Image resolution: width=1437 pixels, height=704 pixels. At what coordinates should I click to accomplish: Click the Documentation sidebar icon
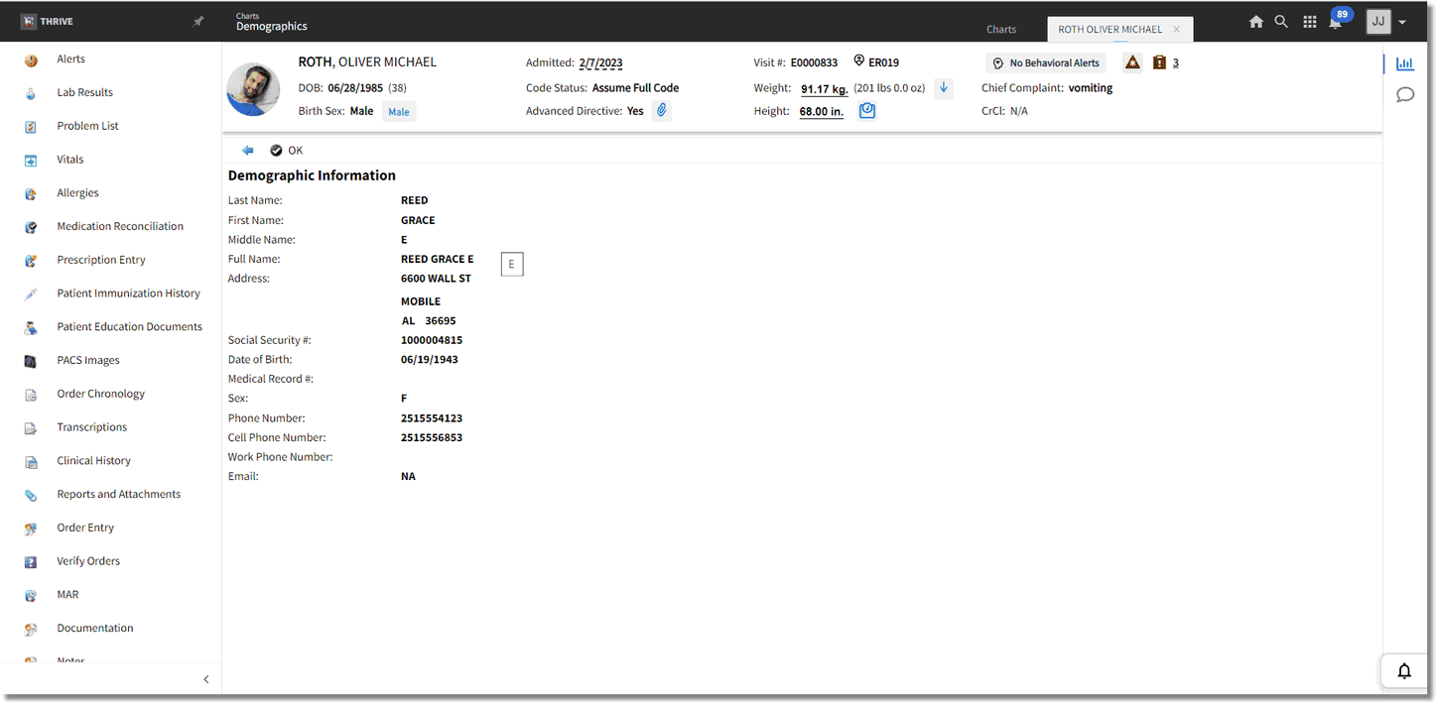(x=32, y=629)
